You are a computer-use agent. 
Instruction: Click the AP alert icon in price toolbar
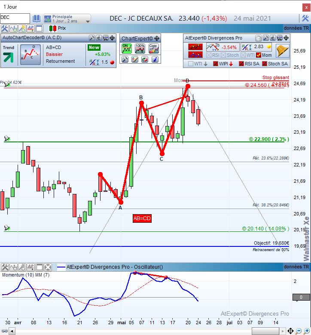(30, 28)
